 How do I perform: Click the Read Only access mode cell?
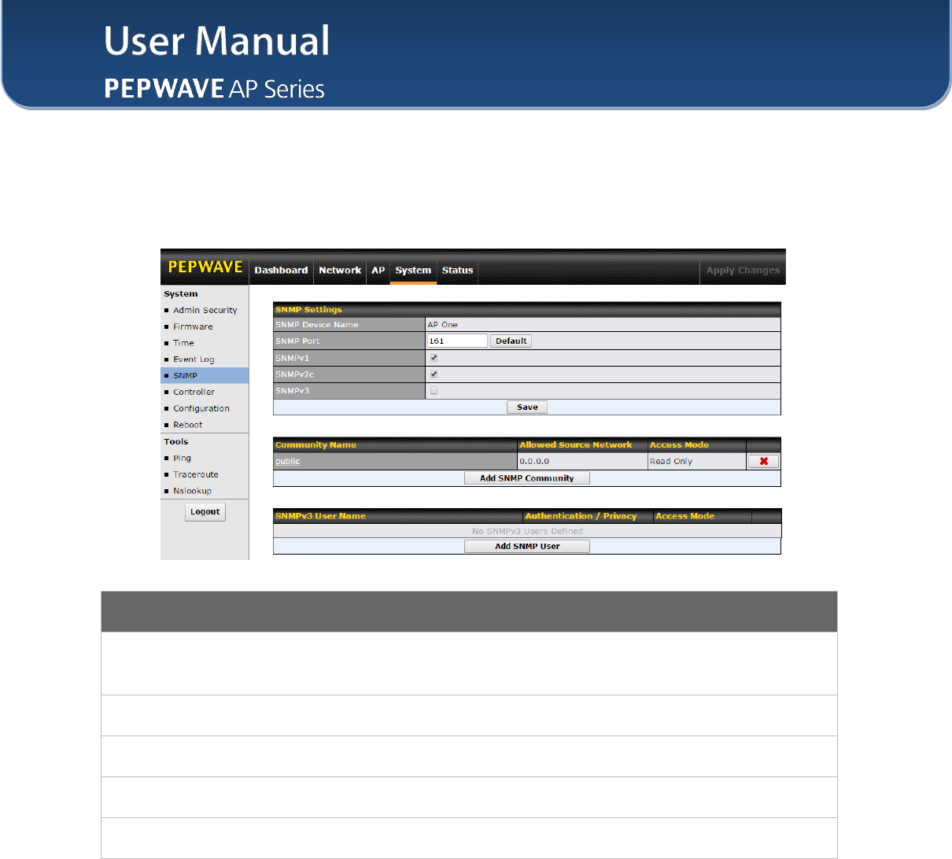coord(696,462)
